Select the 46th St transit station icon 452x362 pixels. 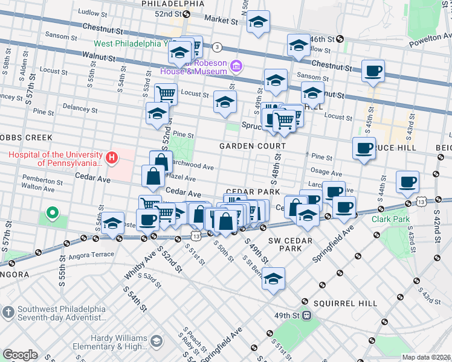[340, 39]
